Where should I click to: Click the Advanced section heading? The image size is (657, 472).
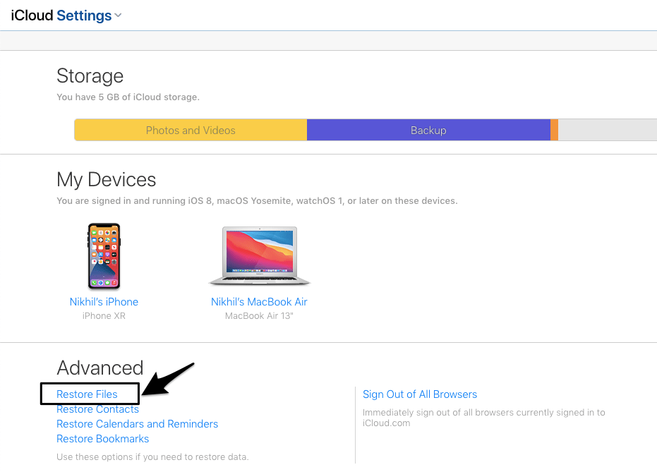coord(100,368)
